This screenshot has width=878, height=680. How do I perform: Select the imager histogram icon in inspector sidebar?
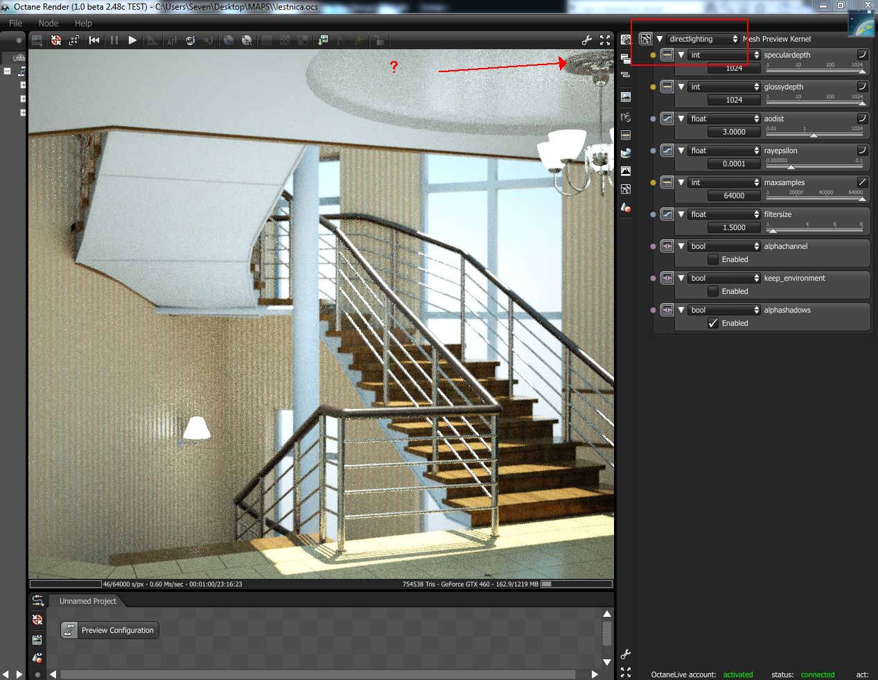[626, 171]
